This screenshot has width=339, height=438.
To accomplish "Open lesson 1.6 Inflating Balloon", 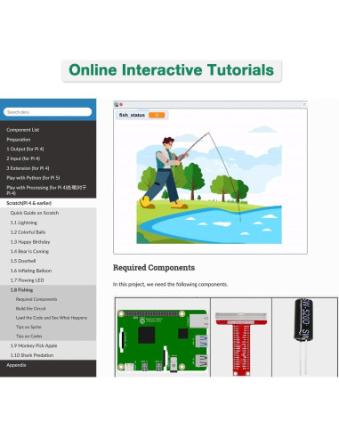I will [x=31, y=271].
